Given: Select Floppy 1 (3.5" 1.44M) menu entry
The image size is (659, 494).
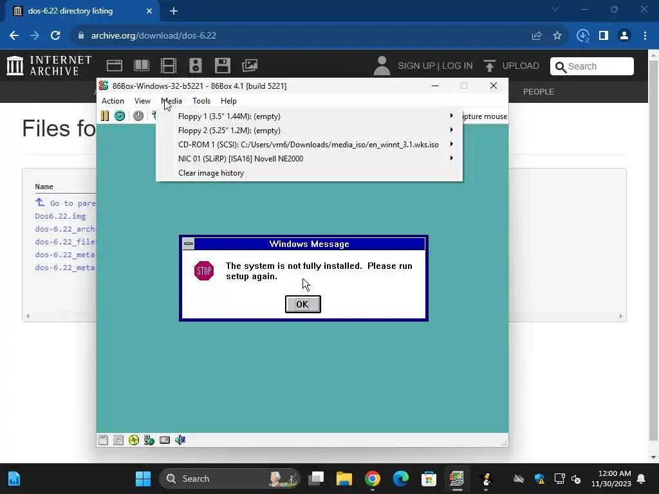Looking at the screenshot, I should click(x=309, y=116).
